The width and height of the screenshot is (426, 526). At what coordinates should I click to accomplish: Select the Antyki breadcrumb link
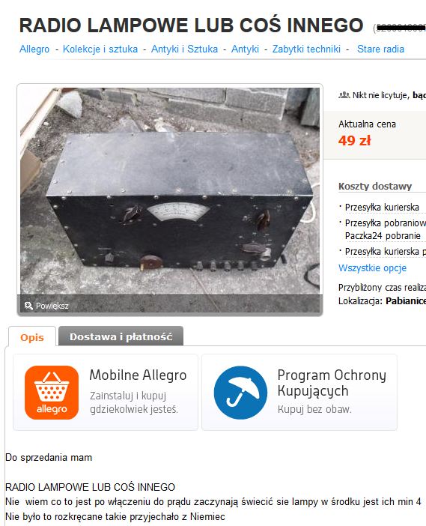click(245, 49)
